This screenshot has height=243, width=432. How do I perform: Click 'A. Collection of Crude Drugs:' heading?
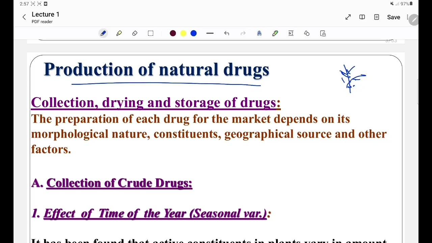coord(112,183)
